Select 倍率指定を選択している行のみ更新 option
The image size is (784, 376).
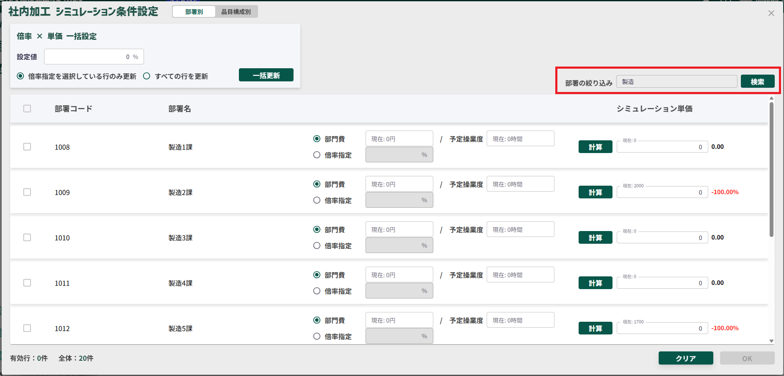tap(20, 76)
